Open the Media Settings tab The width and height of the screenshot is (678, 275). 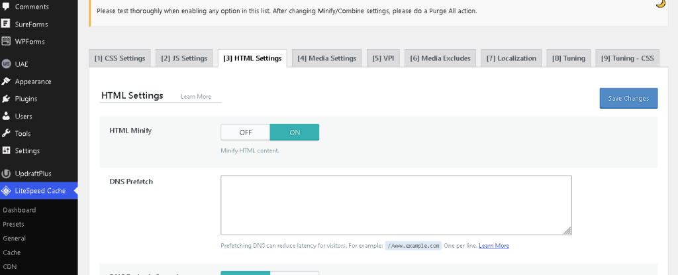click(x=327, y=58)
